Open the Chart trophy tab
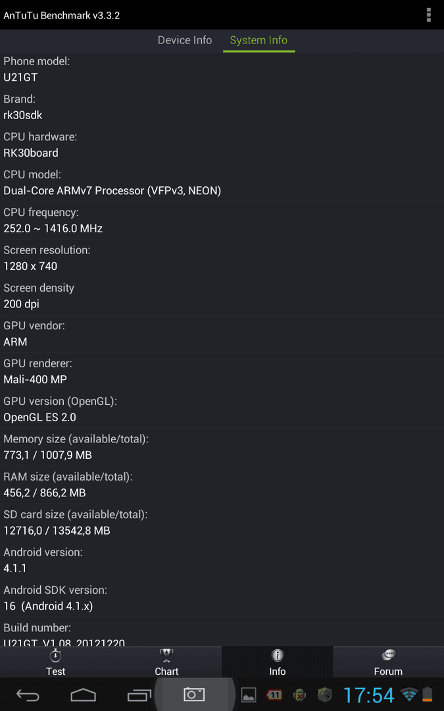 point(166,662)
